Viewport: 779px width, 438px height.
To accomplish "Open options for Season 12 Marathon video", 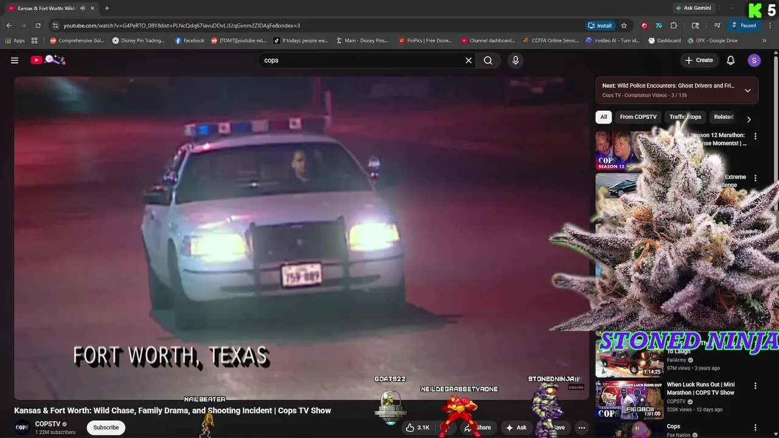I will [755, 136].
